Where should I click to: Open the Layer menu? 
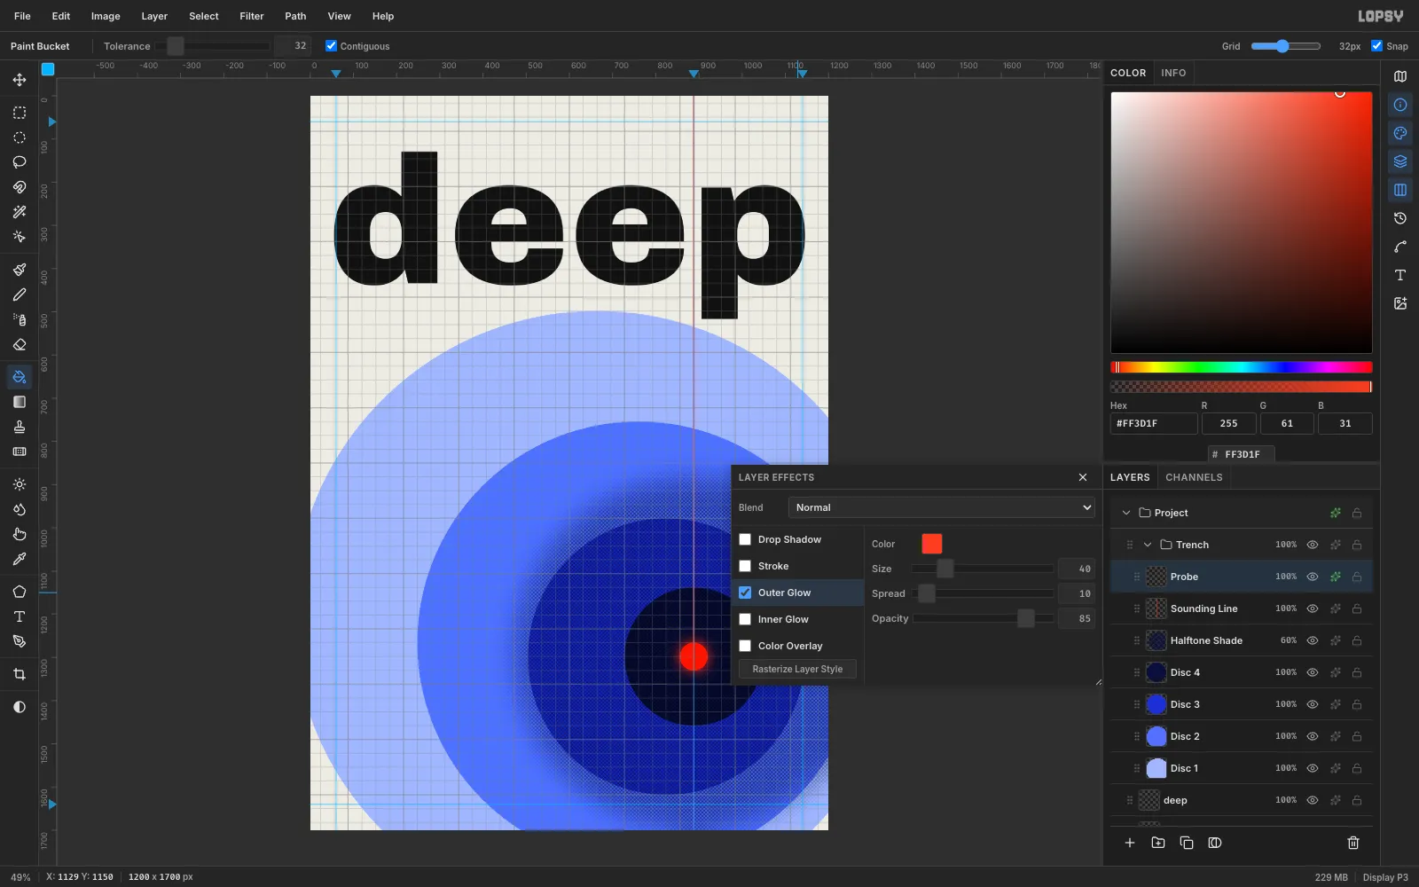click(154, 16)
